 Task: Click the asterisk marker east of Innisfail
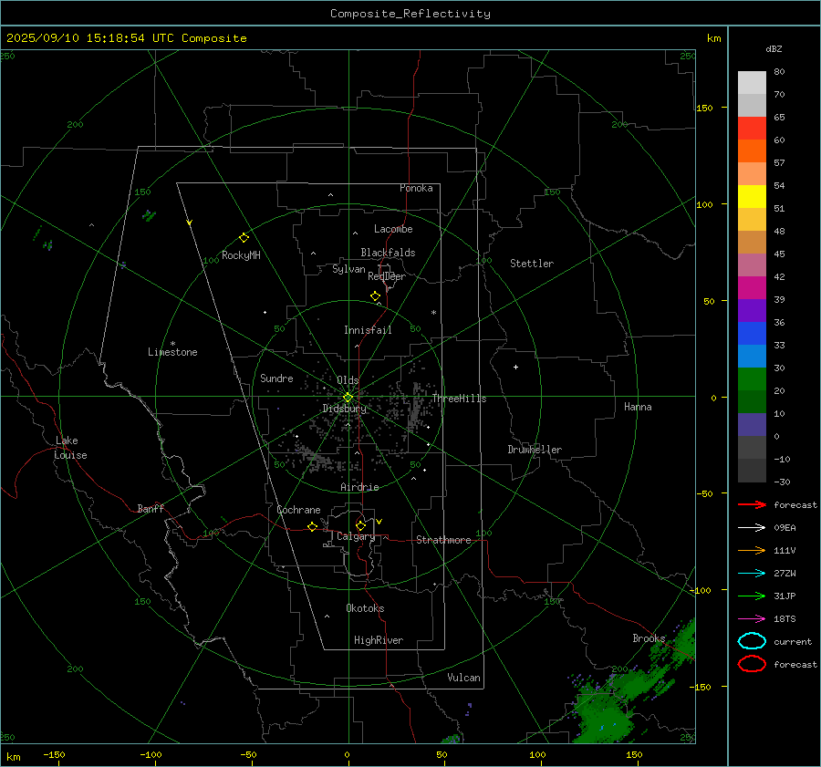click(x=433, y=313)
